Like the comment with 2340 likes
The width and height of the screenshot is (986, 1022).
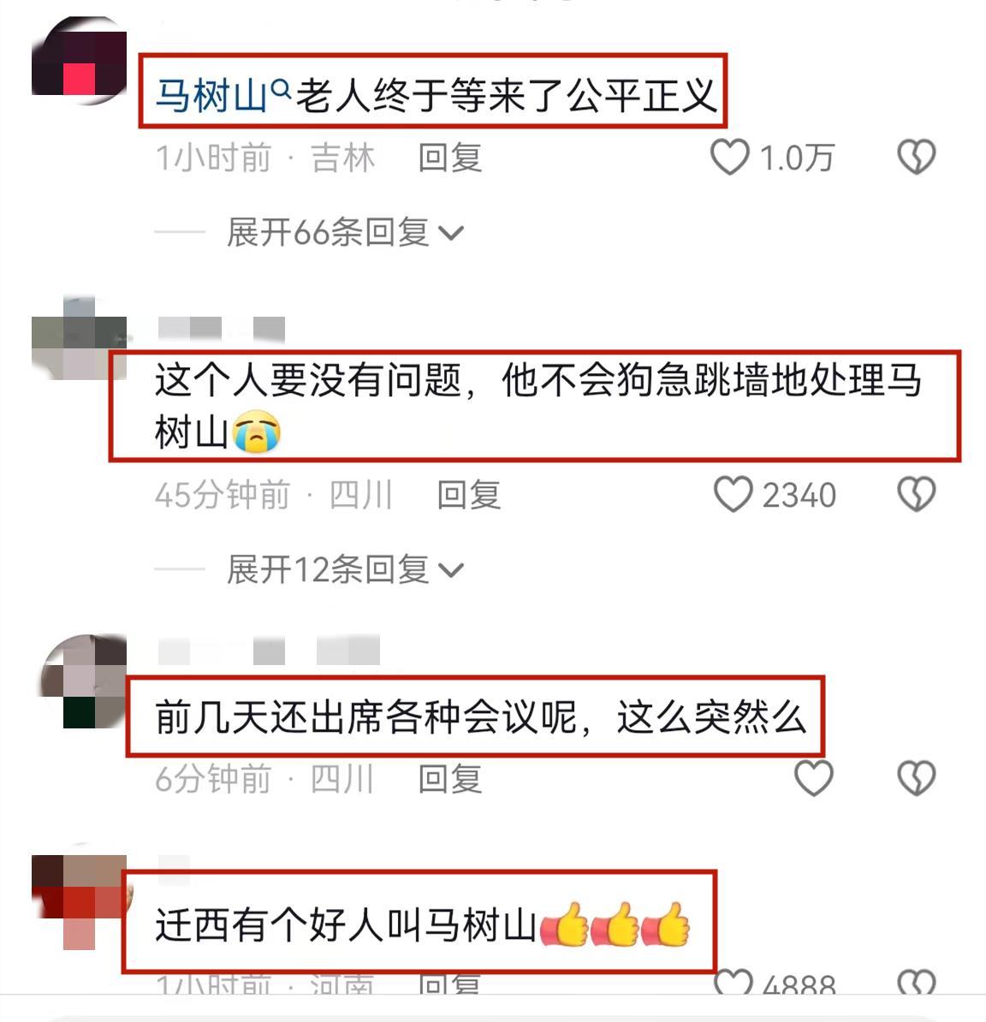[734, 494]
